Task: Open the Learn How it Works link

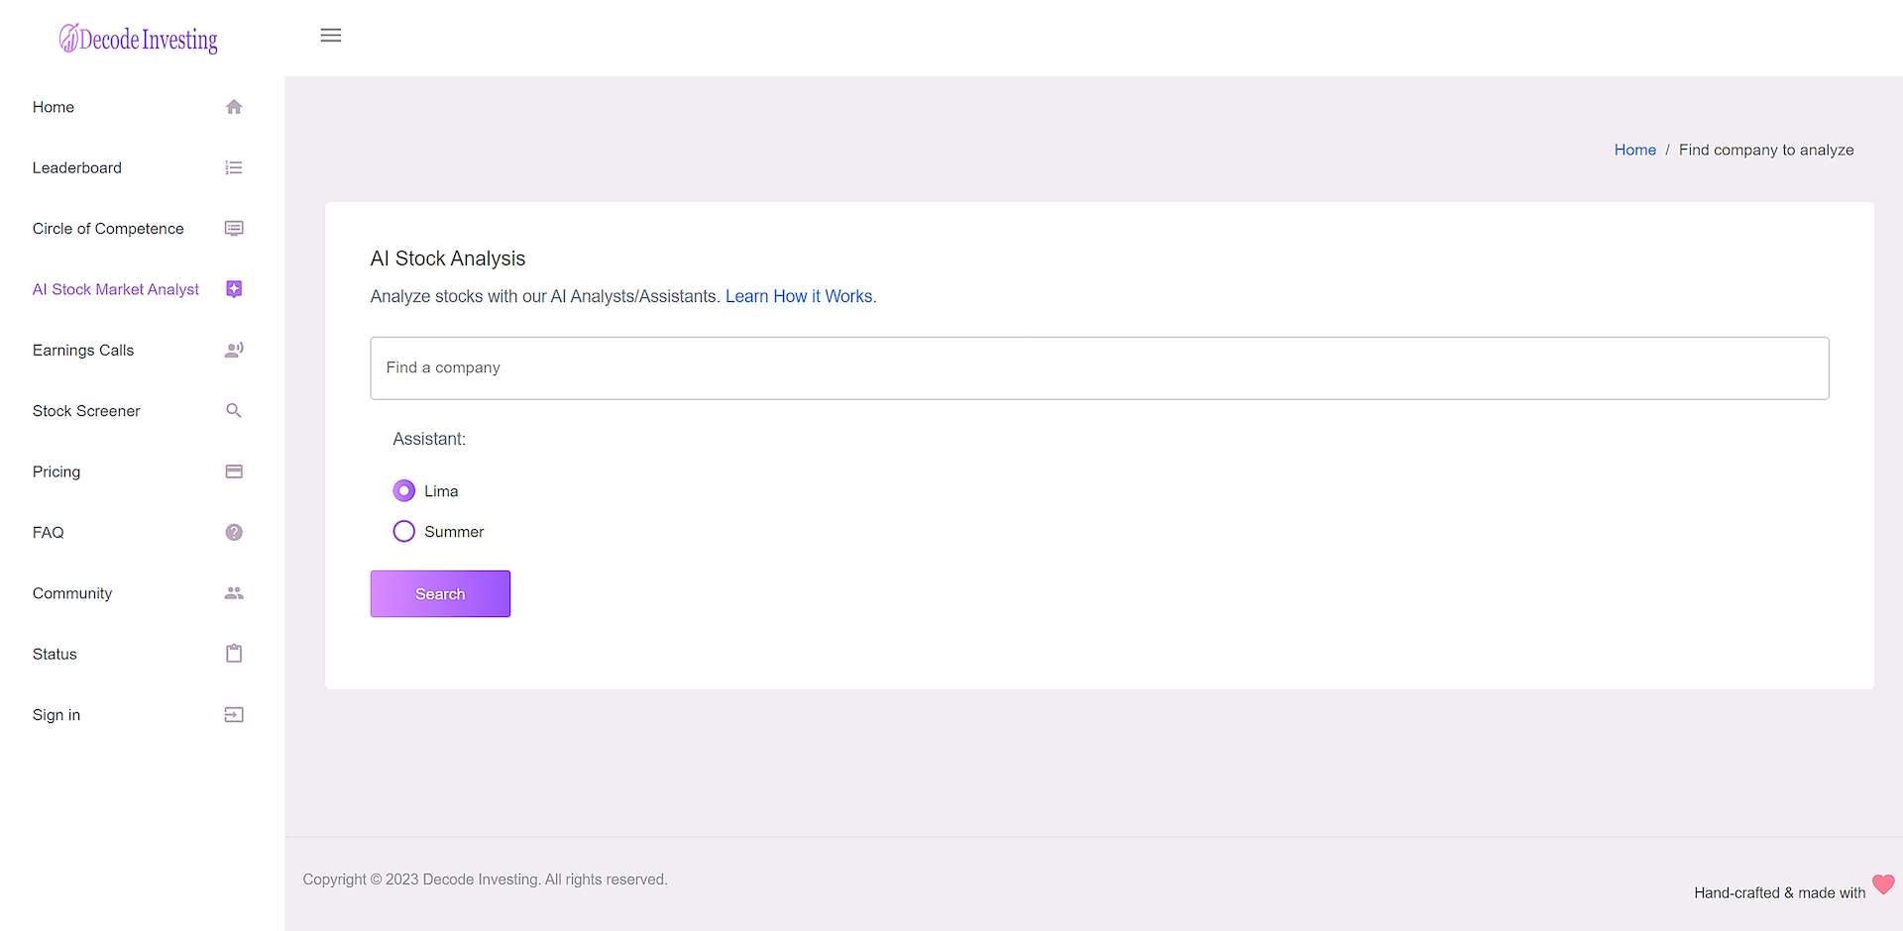Action: [799, 296]
